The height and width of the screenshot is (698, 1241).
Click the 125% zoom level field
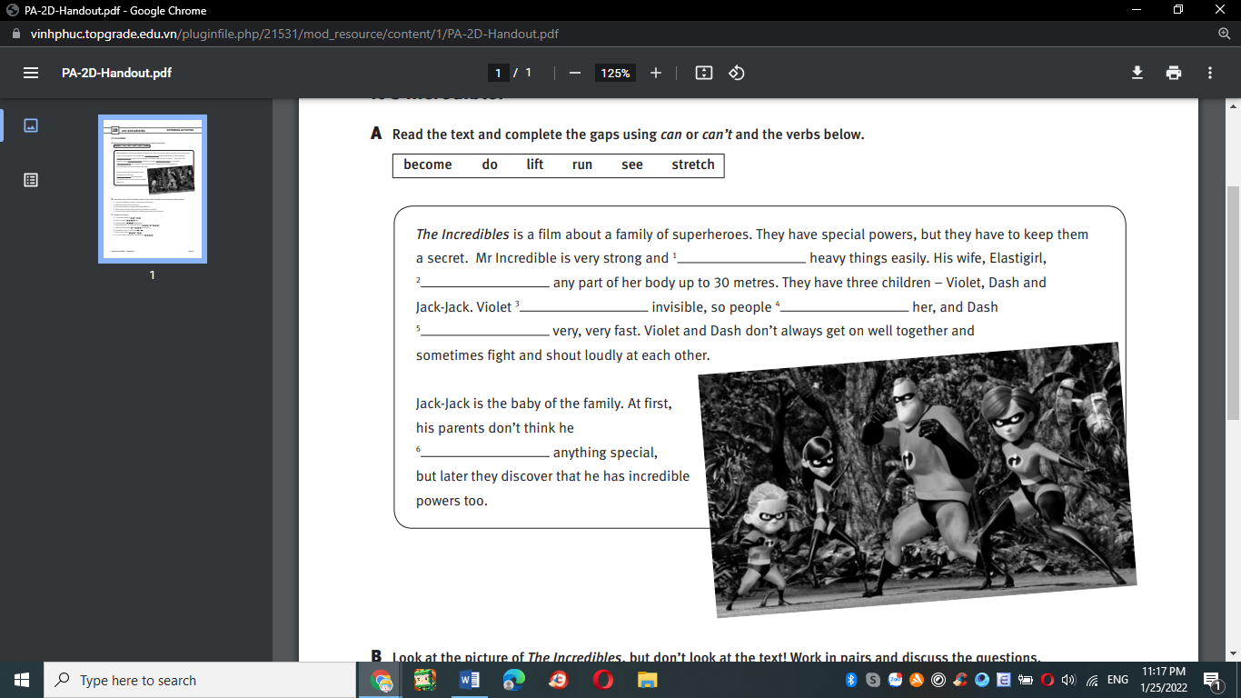click(x=615, y=73)
